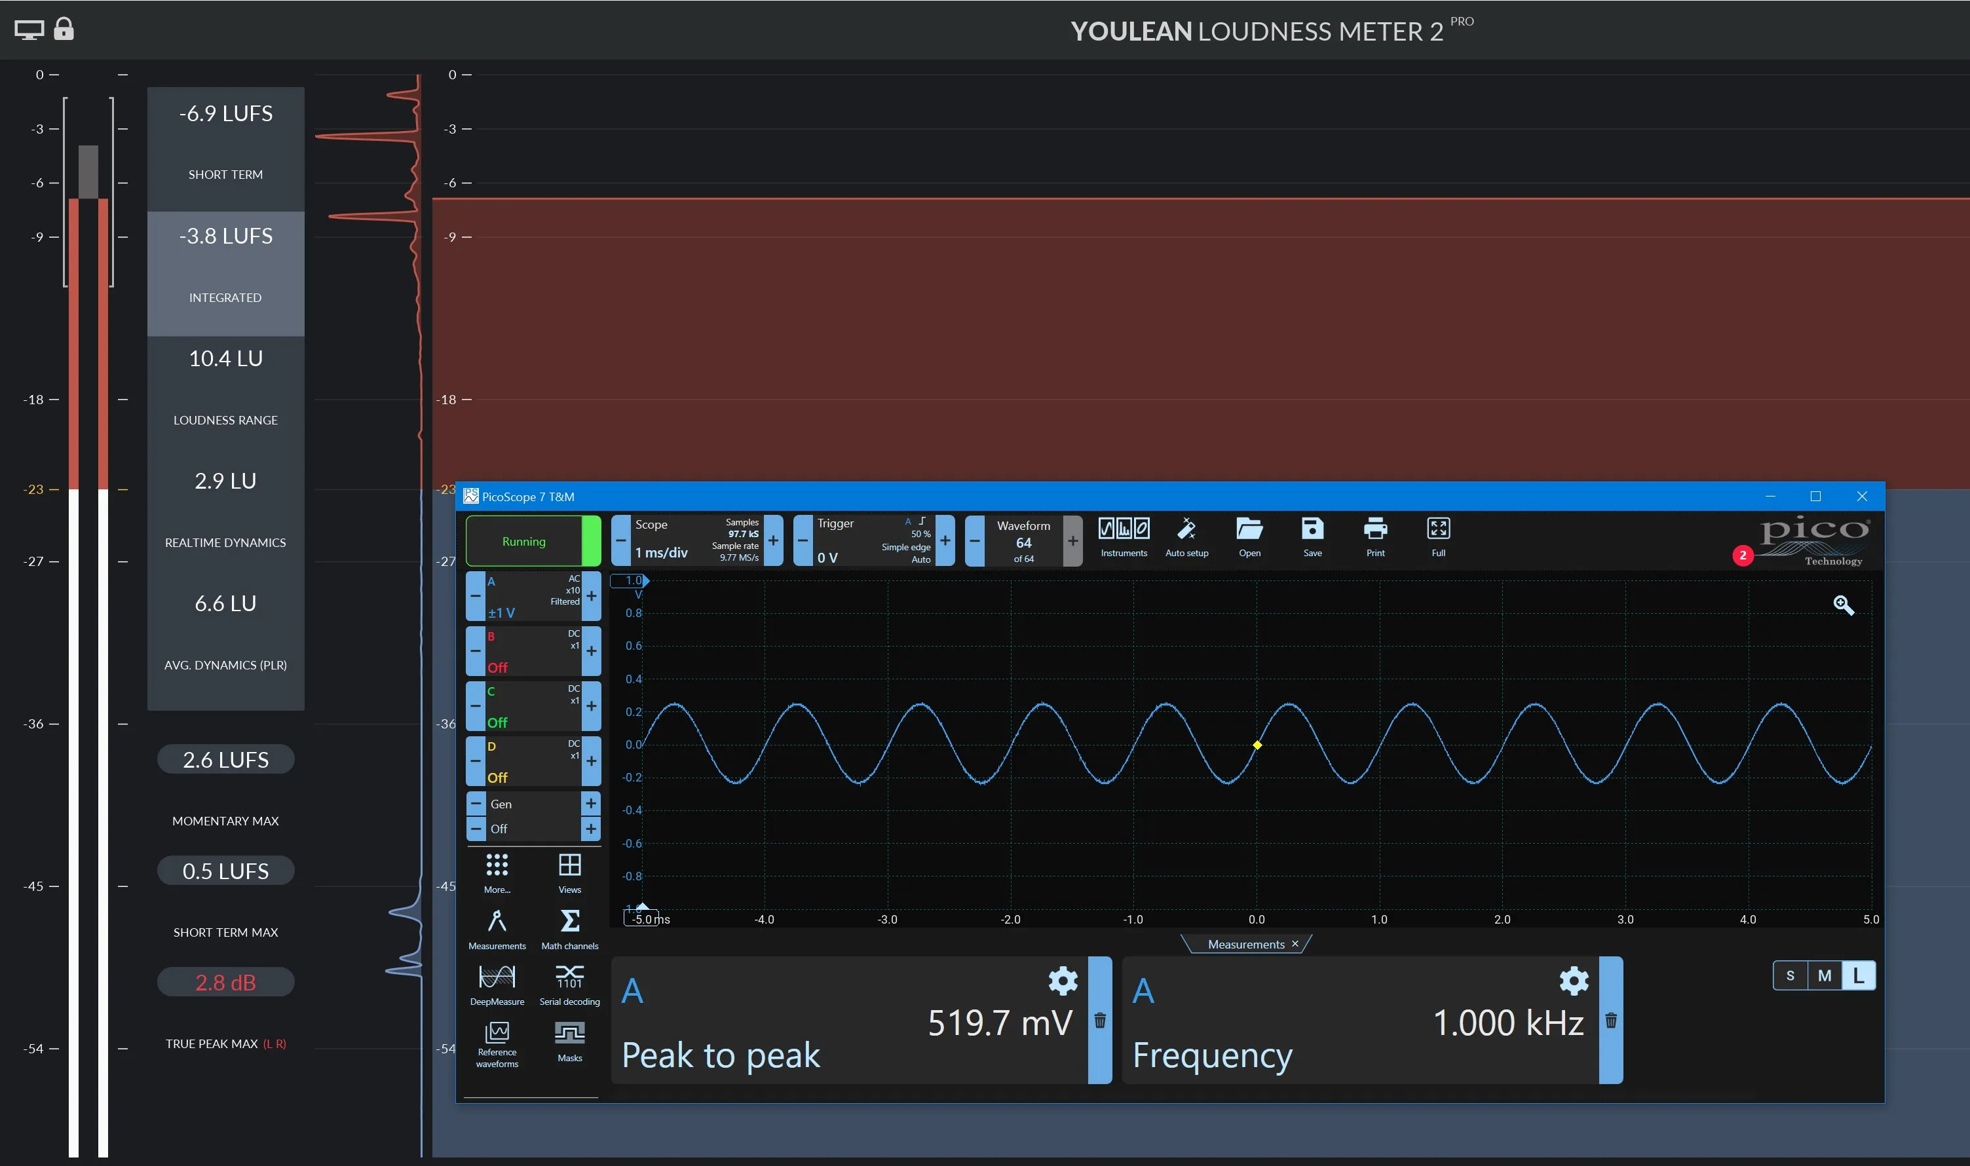Click the More... button
The image size is (1970, 1166).
(497, 872)
